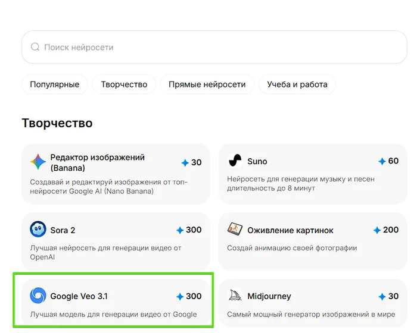Image resolution: width=417 pixels, height=333 pixels.
Task: Click the Banana image editor colorful icon
Action: pos(38,162)
